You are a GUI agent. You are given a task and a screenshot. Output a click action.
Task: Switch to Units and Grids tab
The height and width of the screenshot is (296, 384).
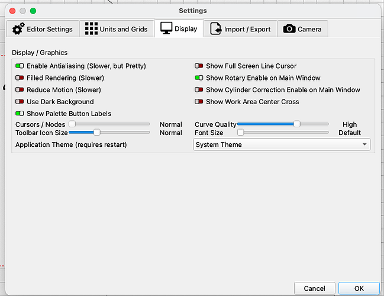(115, 29)
